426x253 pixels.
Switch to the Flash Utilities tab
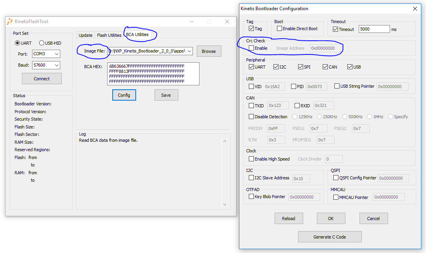109,35
